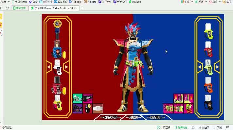Pick the yellow Gashat at bottom of left panel
The image size is (233, 130).
pos(58,103)
